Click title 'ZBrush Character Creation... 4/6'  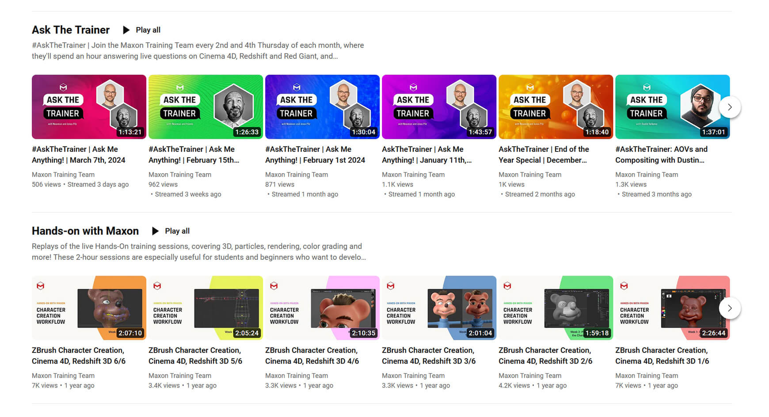click(x=312, y=356)
